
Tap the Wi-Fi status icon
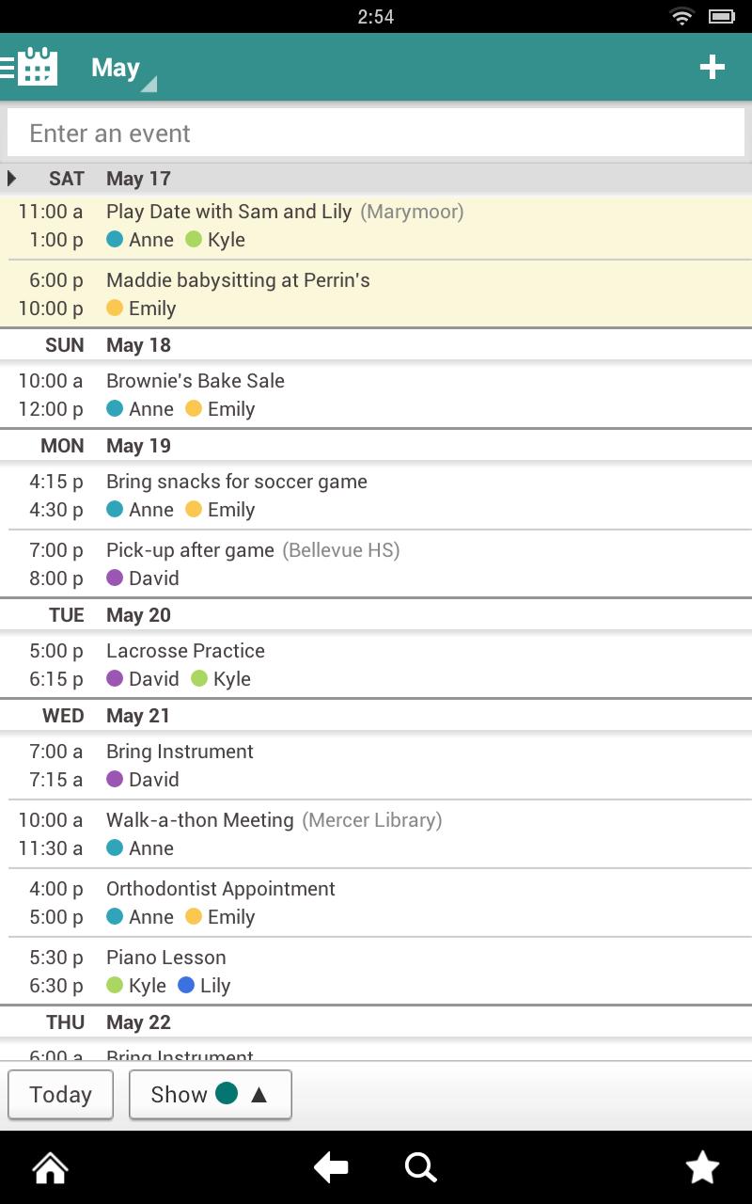681,16
